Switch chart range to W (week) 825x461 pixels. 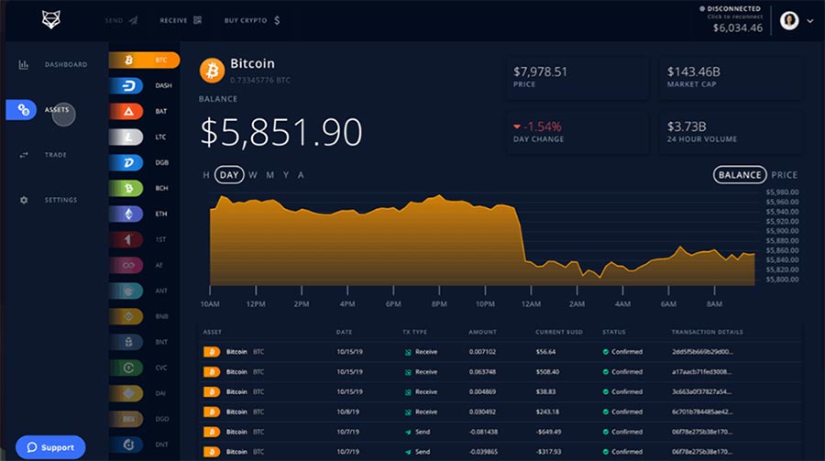click(x=253, y=175)
